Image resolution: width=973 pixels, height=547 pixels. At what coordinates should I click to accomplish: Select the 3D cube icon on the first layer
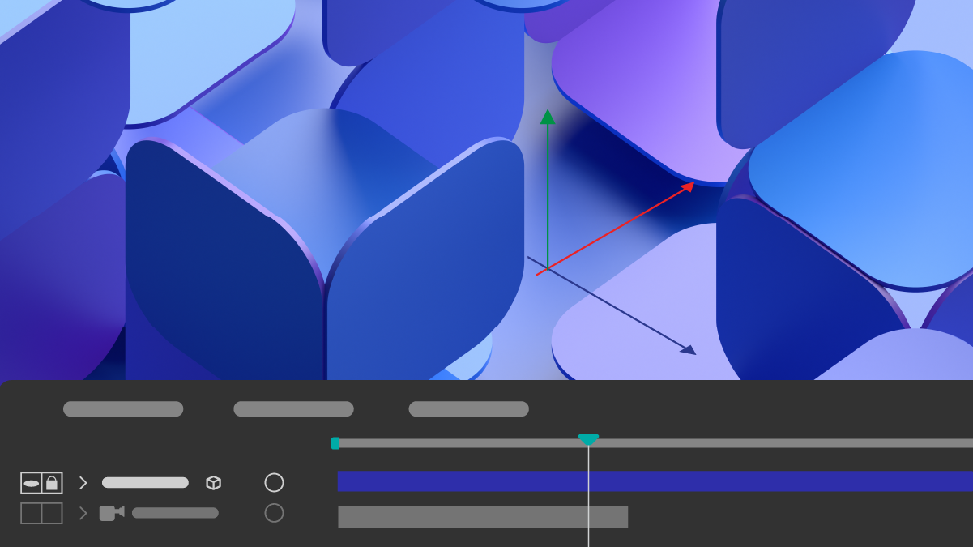point(212,482)
